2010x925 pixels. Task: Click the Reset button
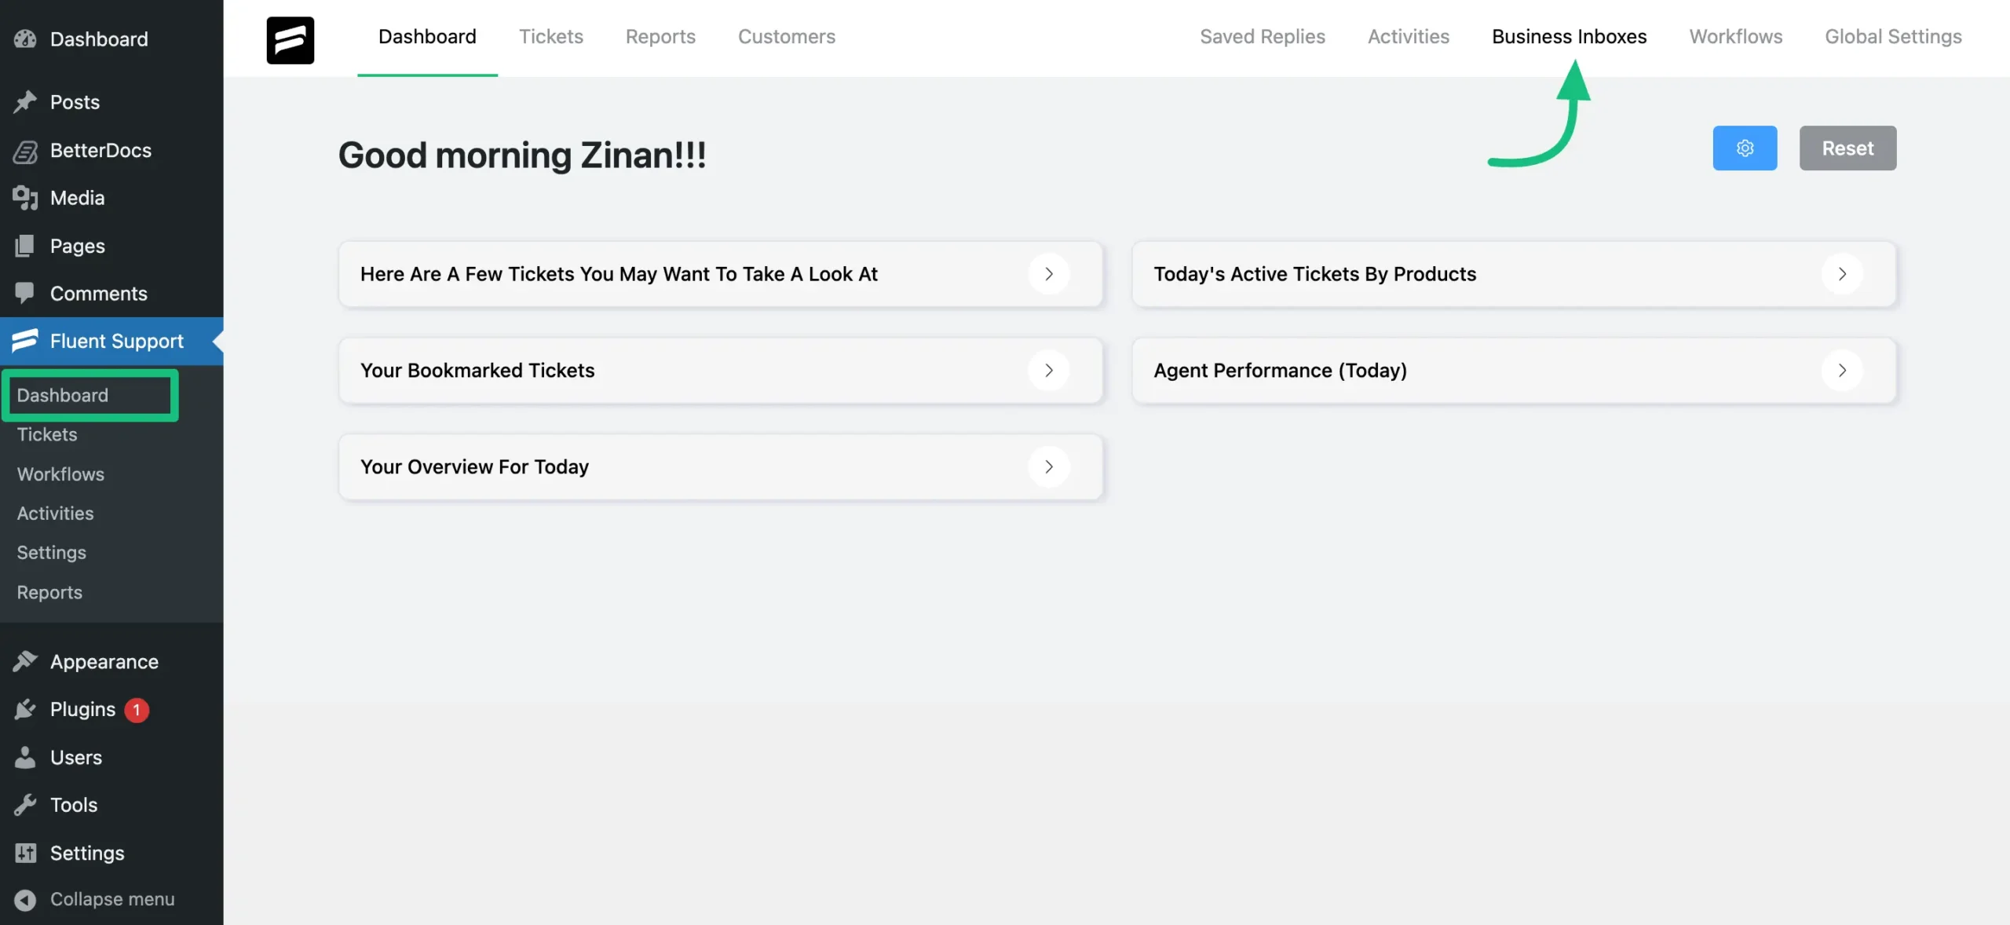coord(1847,148)
